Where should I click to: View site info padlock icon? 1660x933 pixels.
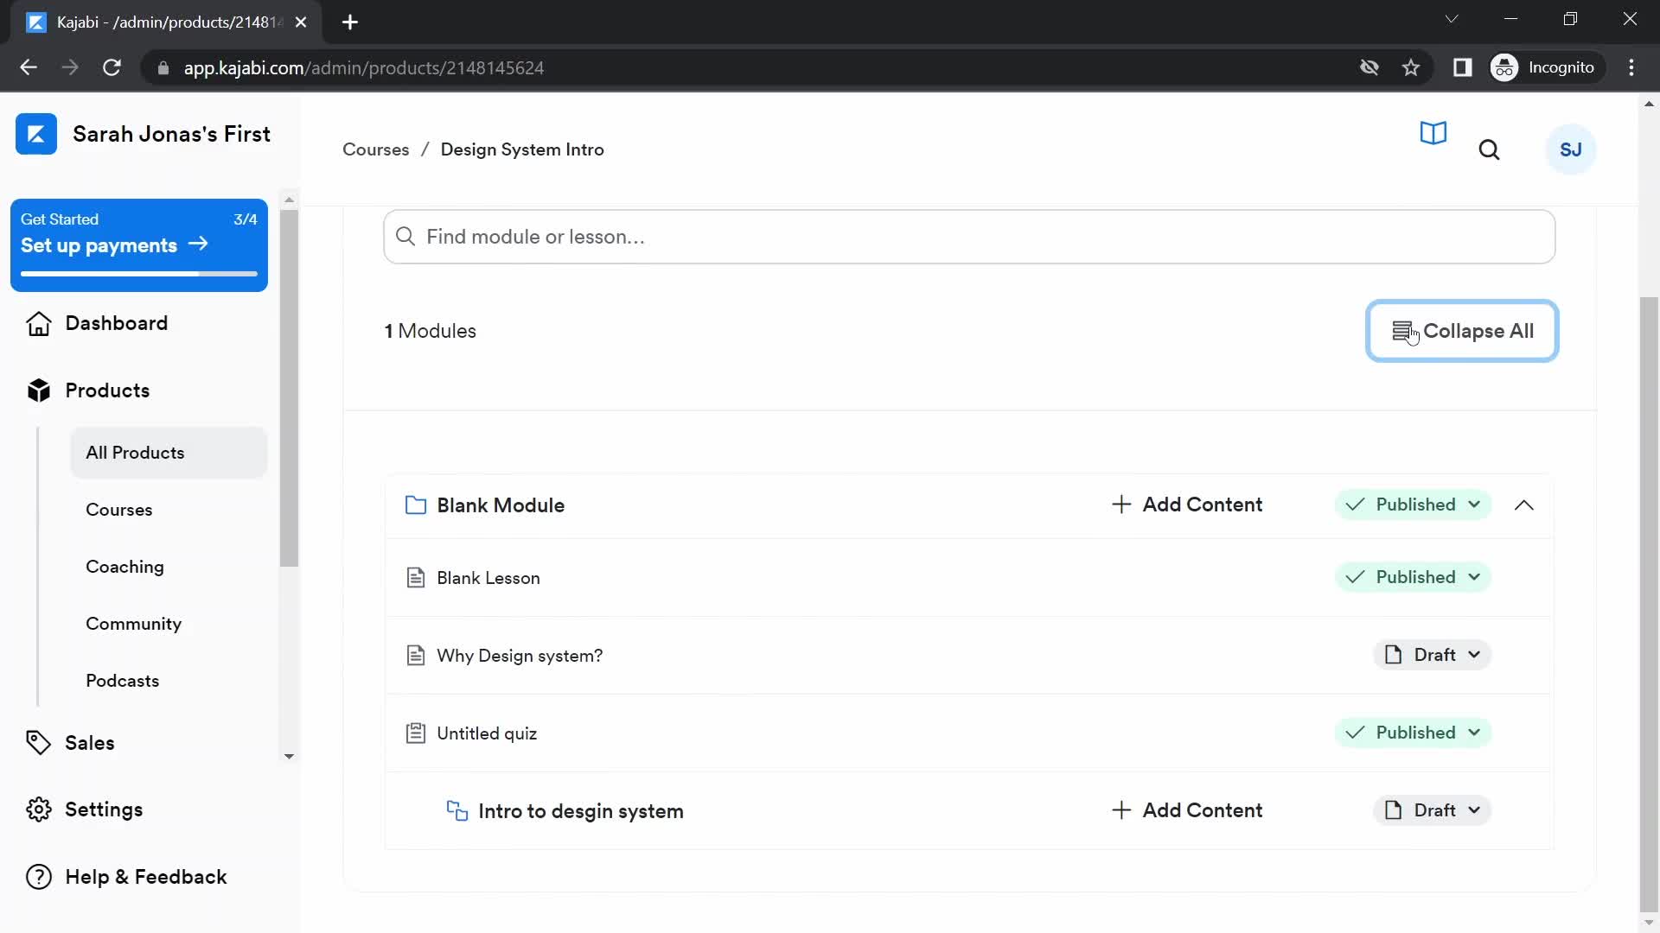tap(163, 67)
